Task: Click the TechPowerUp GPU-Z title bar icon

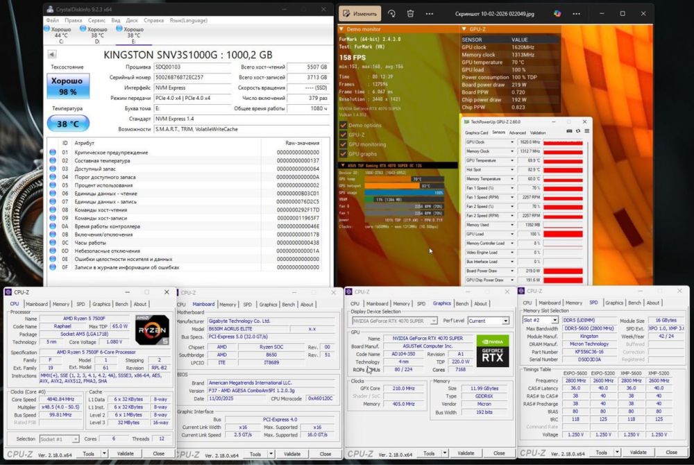Action: pos(466,121)
